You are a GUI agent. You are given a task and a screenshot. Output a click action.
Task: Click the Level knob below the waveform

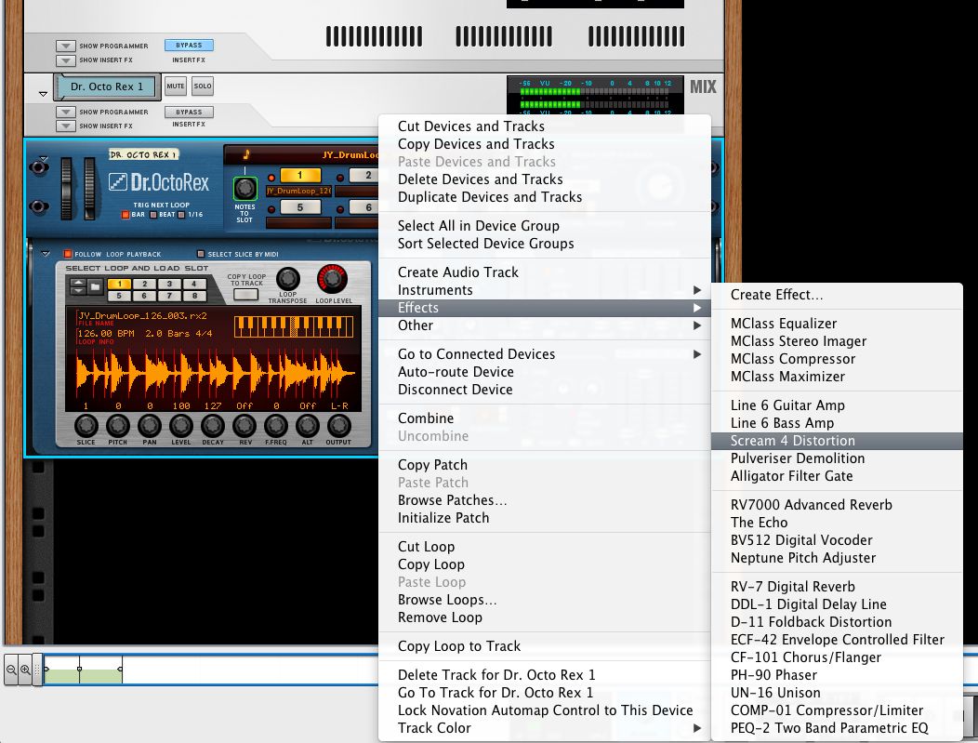tap(181, 426)
